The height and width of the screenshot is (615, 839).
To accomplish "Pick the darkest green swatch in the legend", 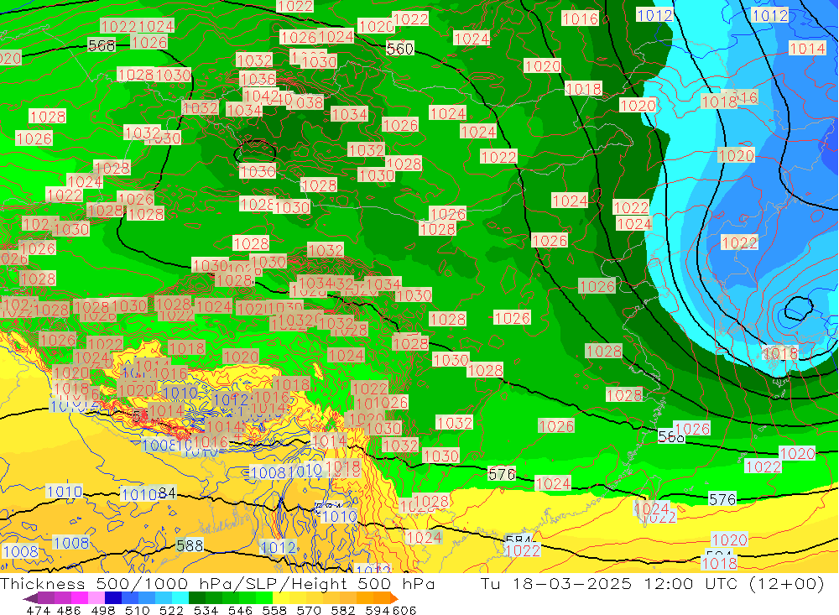I will (197, 597).
